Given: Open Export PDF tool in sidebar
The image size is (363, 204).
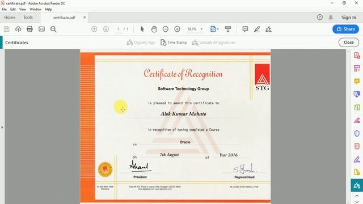Looking at the screenshot, I should point(357,95).
